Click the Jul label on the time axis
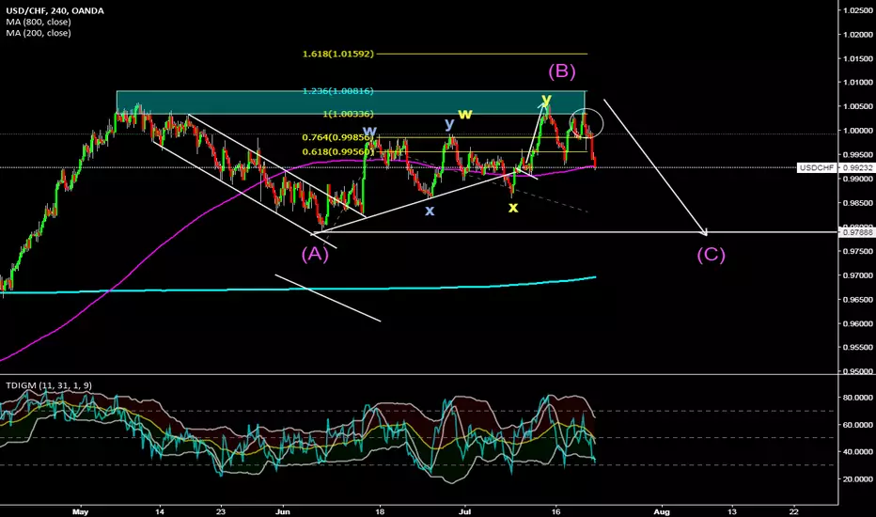876x517 pixels. (x=464, y=511)
